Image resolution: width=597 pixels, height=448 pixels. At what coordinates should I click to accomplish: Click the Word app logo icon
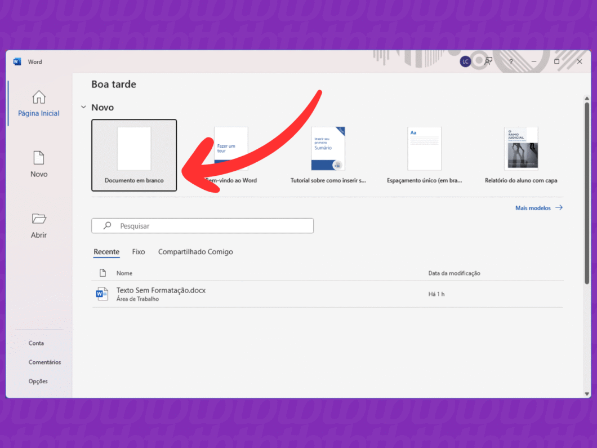17,62
